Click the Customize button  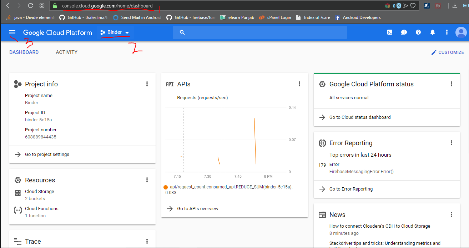click(448, 52)
